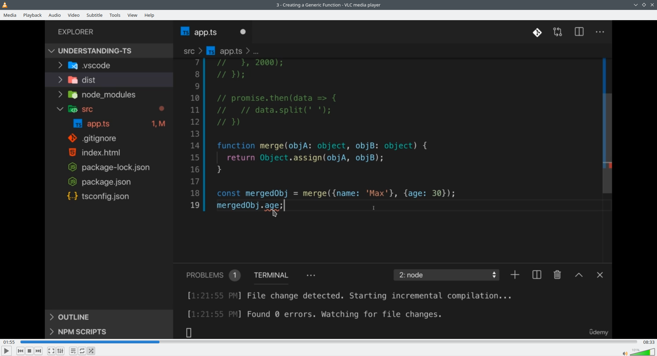Open the .gitignore file
This screenshot has height=356, width=657.
point(109,138)
